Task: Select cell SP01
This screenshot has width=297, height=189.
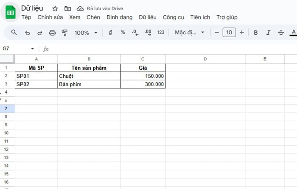Action: coord(36,76)
